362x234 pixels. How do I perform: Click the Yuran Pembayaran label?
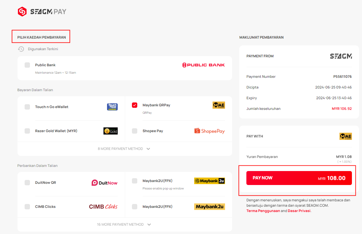(x=262, y=157)
